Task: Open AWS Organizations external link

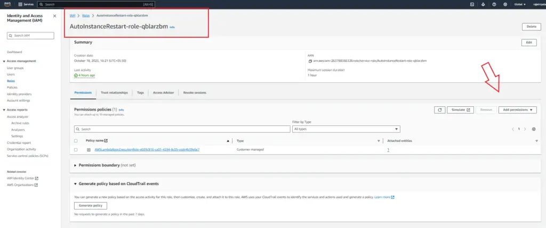Action: point(22,185)
